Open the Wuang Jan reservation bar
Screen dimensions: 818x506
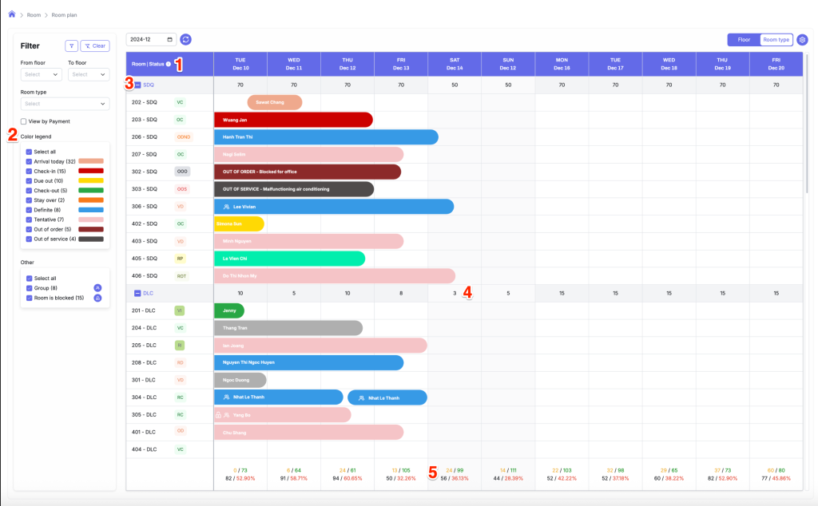coord(292,120)
